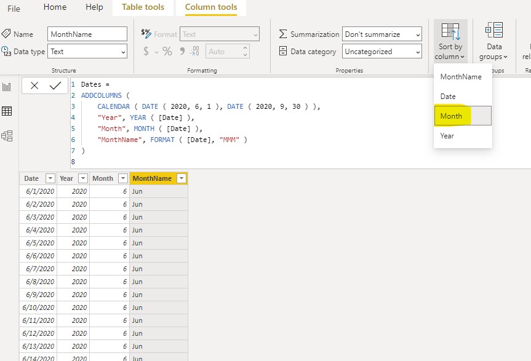Click the Summarization sigma icon

283,34
